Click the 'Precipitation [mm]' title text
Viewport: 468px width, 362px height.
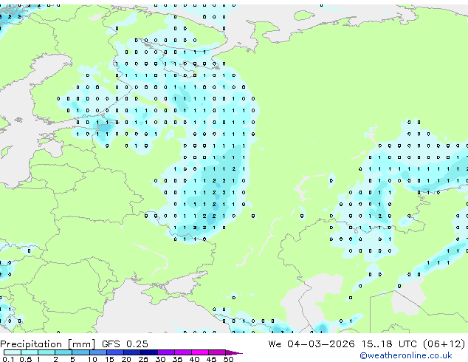tap(48, 344)
